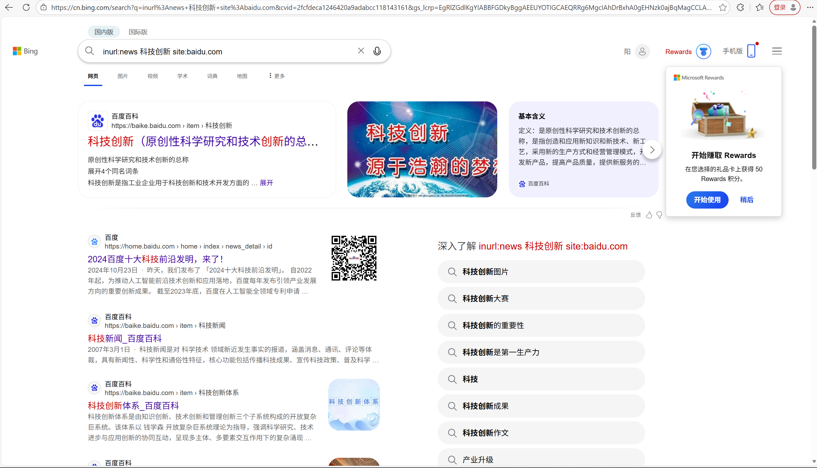The image size is (817, 468).
Task: Click the magnifier search icon in search box
Action: coord(89,51)
